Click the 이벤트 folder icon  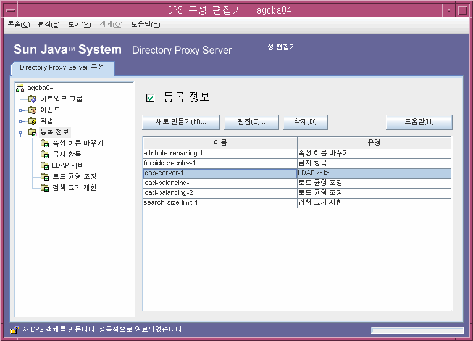point(32,110)
